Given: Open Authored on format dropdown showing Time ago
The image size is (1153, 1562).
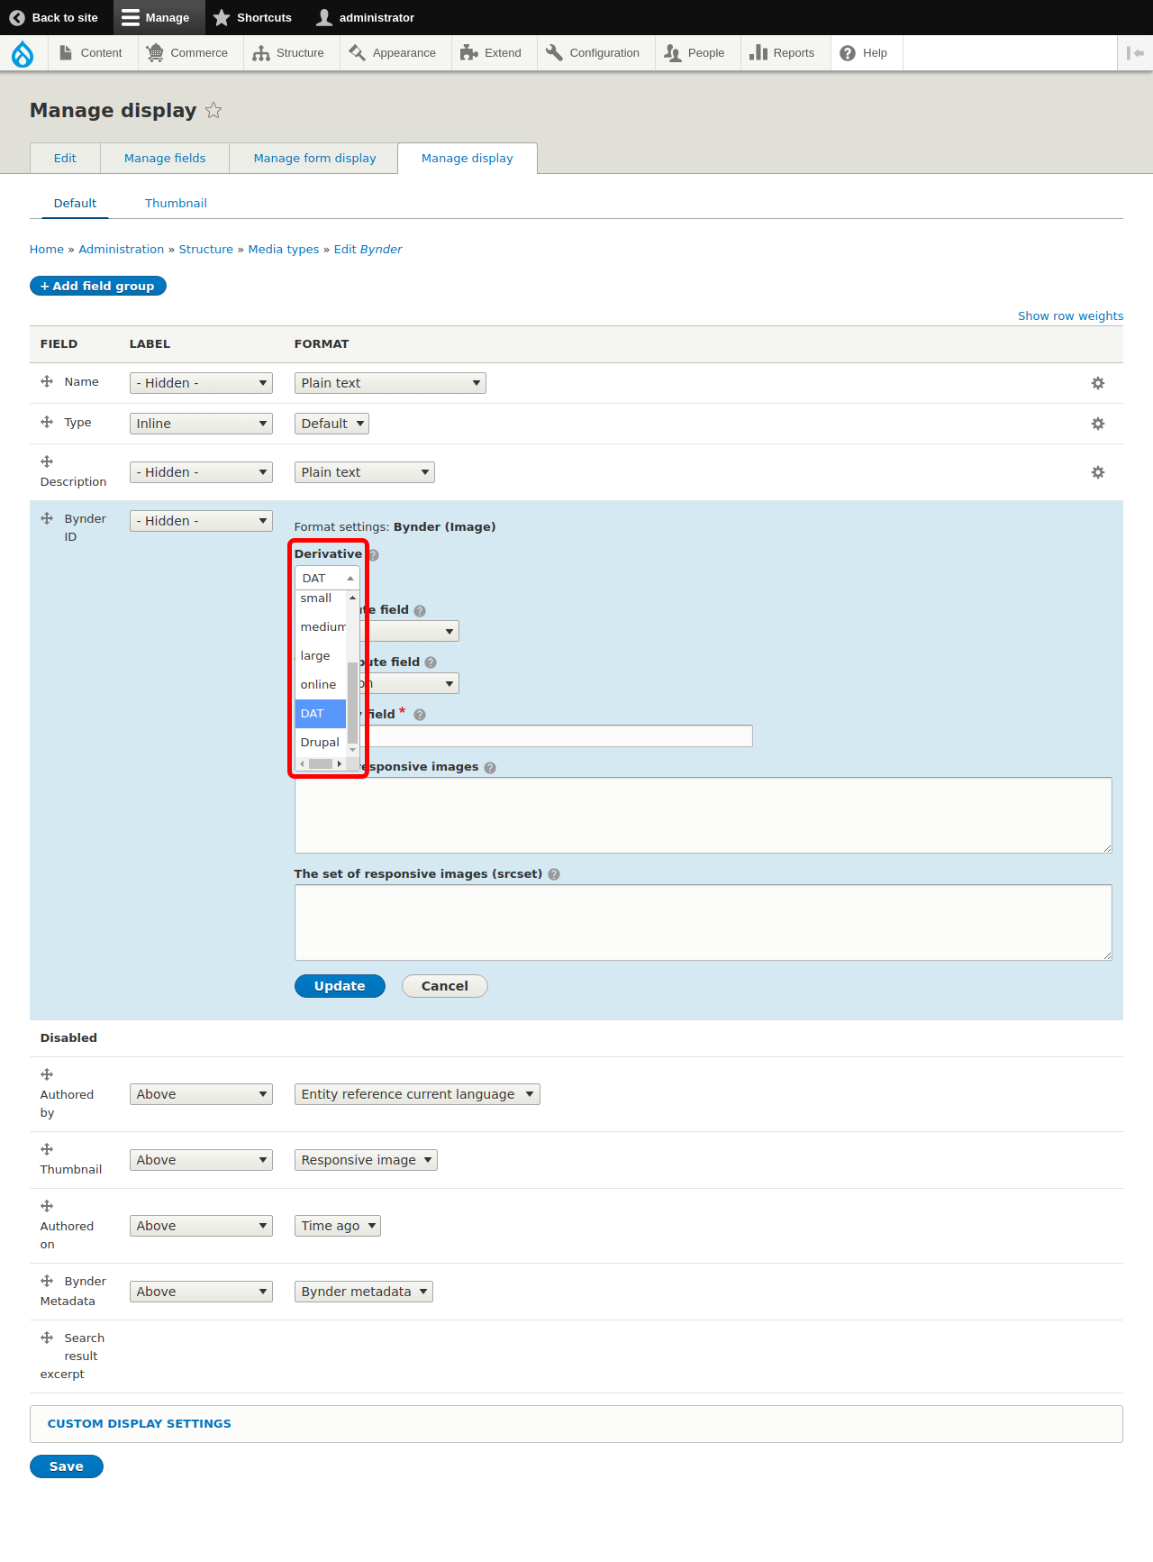Looking at the screenshot, I should [x=338, y=1226].
